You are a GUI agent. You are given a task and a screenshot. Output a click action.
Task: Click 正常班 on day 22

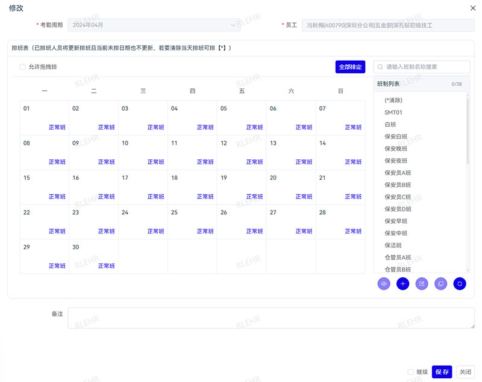click(57, 231)
